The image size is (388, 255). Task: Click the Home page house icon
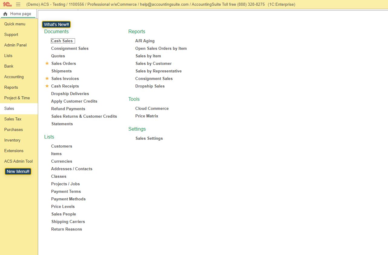coord(5,14)
